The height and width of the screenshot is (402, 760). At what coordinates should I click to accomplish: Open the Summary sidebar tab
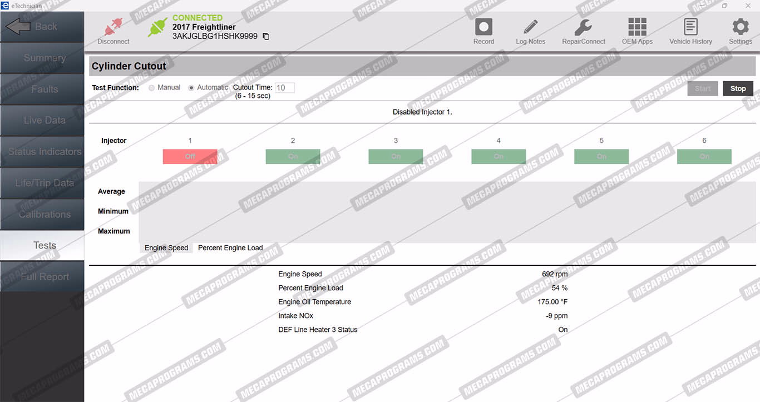[42, 58]
